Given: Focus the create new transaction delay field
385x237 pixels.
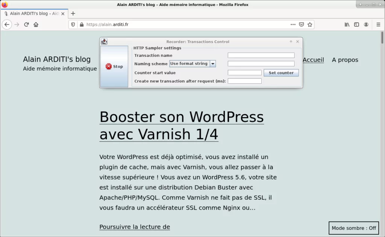Looking at the screenshot, I should tap(244, 81).
